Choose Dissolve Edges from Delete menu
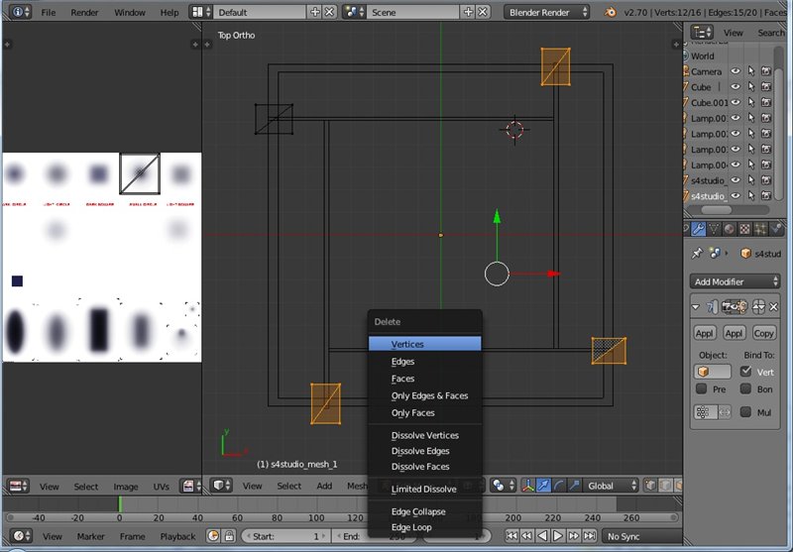The width and height of the screenshot is (793, 552). [420, 451]
